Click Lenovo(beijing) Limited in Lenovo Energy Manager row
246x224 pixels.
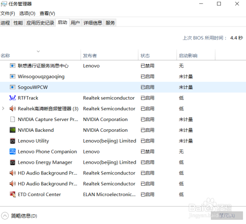pyautogui.click(x=110, y=162)
